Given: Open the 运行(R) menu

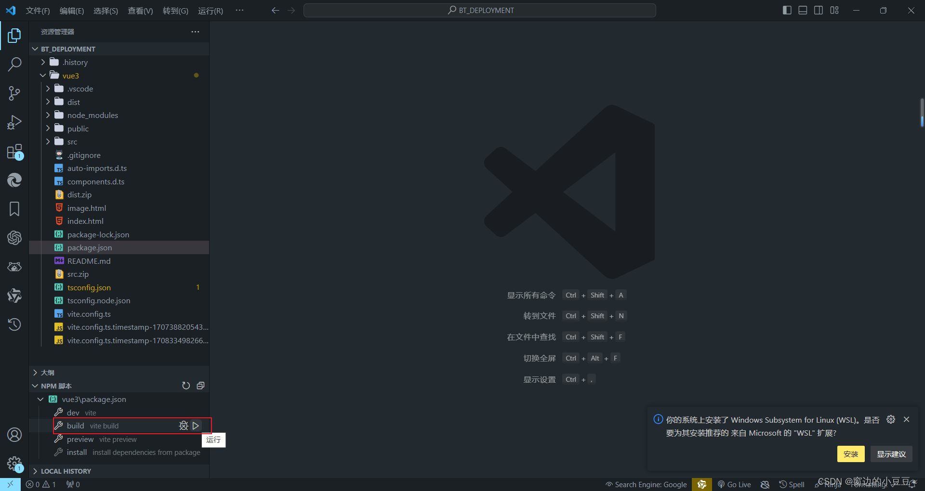Looking at the screenshot, I should tap(211, 11).
